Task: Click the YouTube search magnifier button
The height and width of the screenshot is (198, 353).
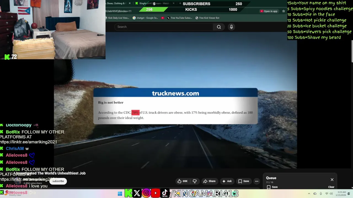Action: pyautogui.click(x=219, y=27)
